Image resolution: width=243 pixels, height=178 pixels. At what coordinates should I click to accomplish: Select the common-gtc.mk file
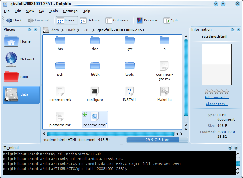coord(164,71)
